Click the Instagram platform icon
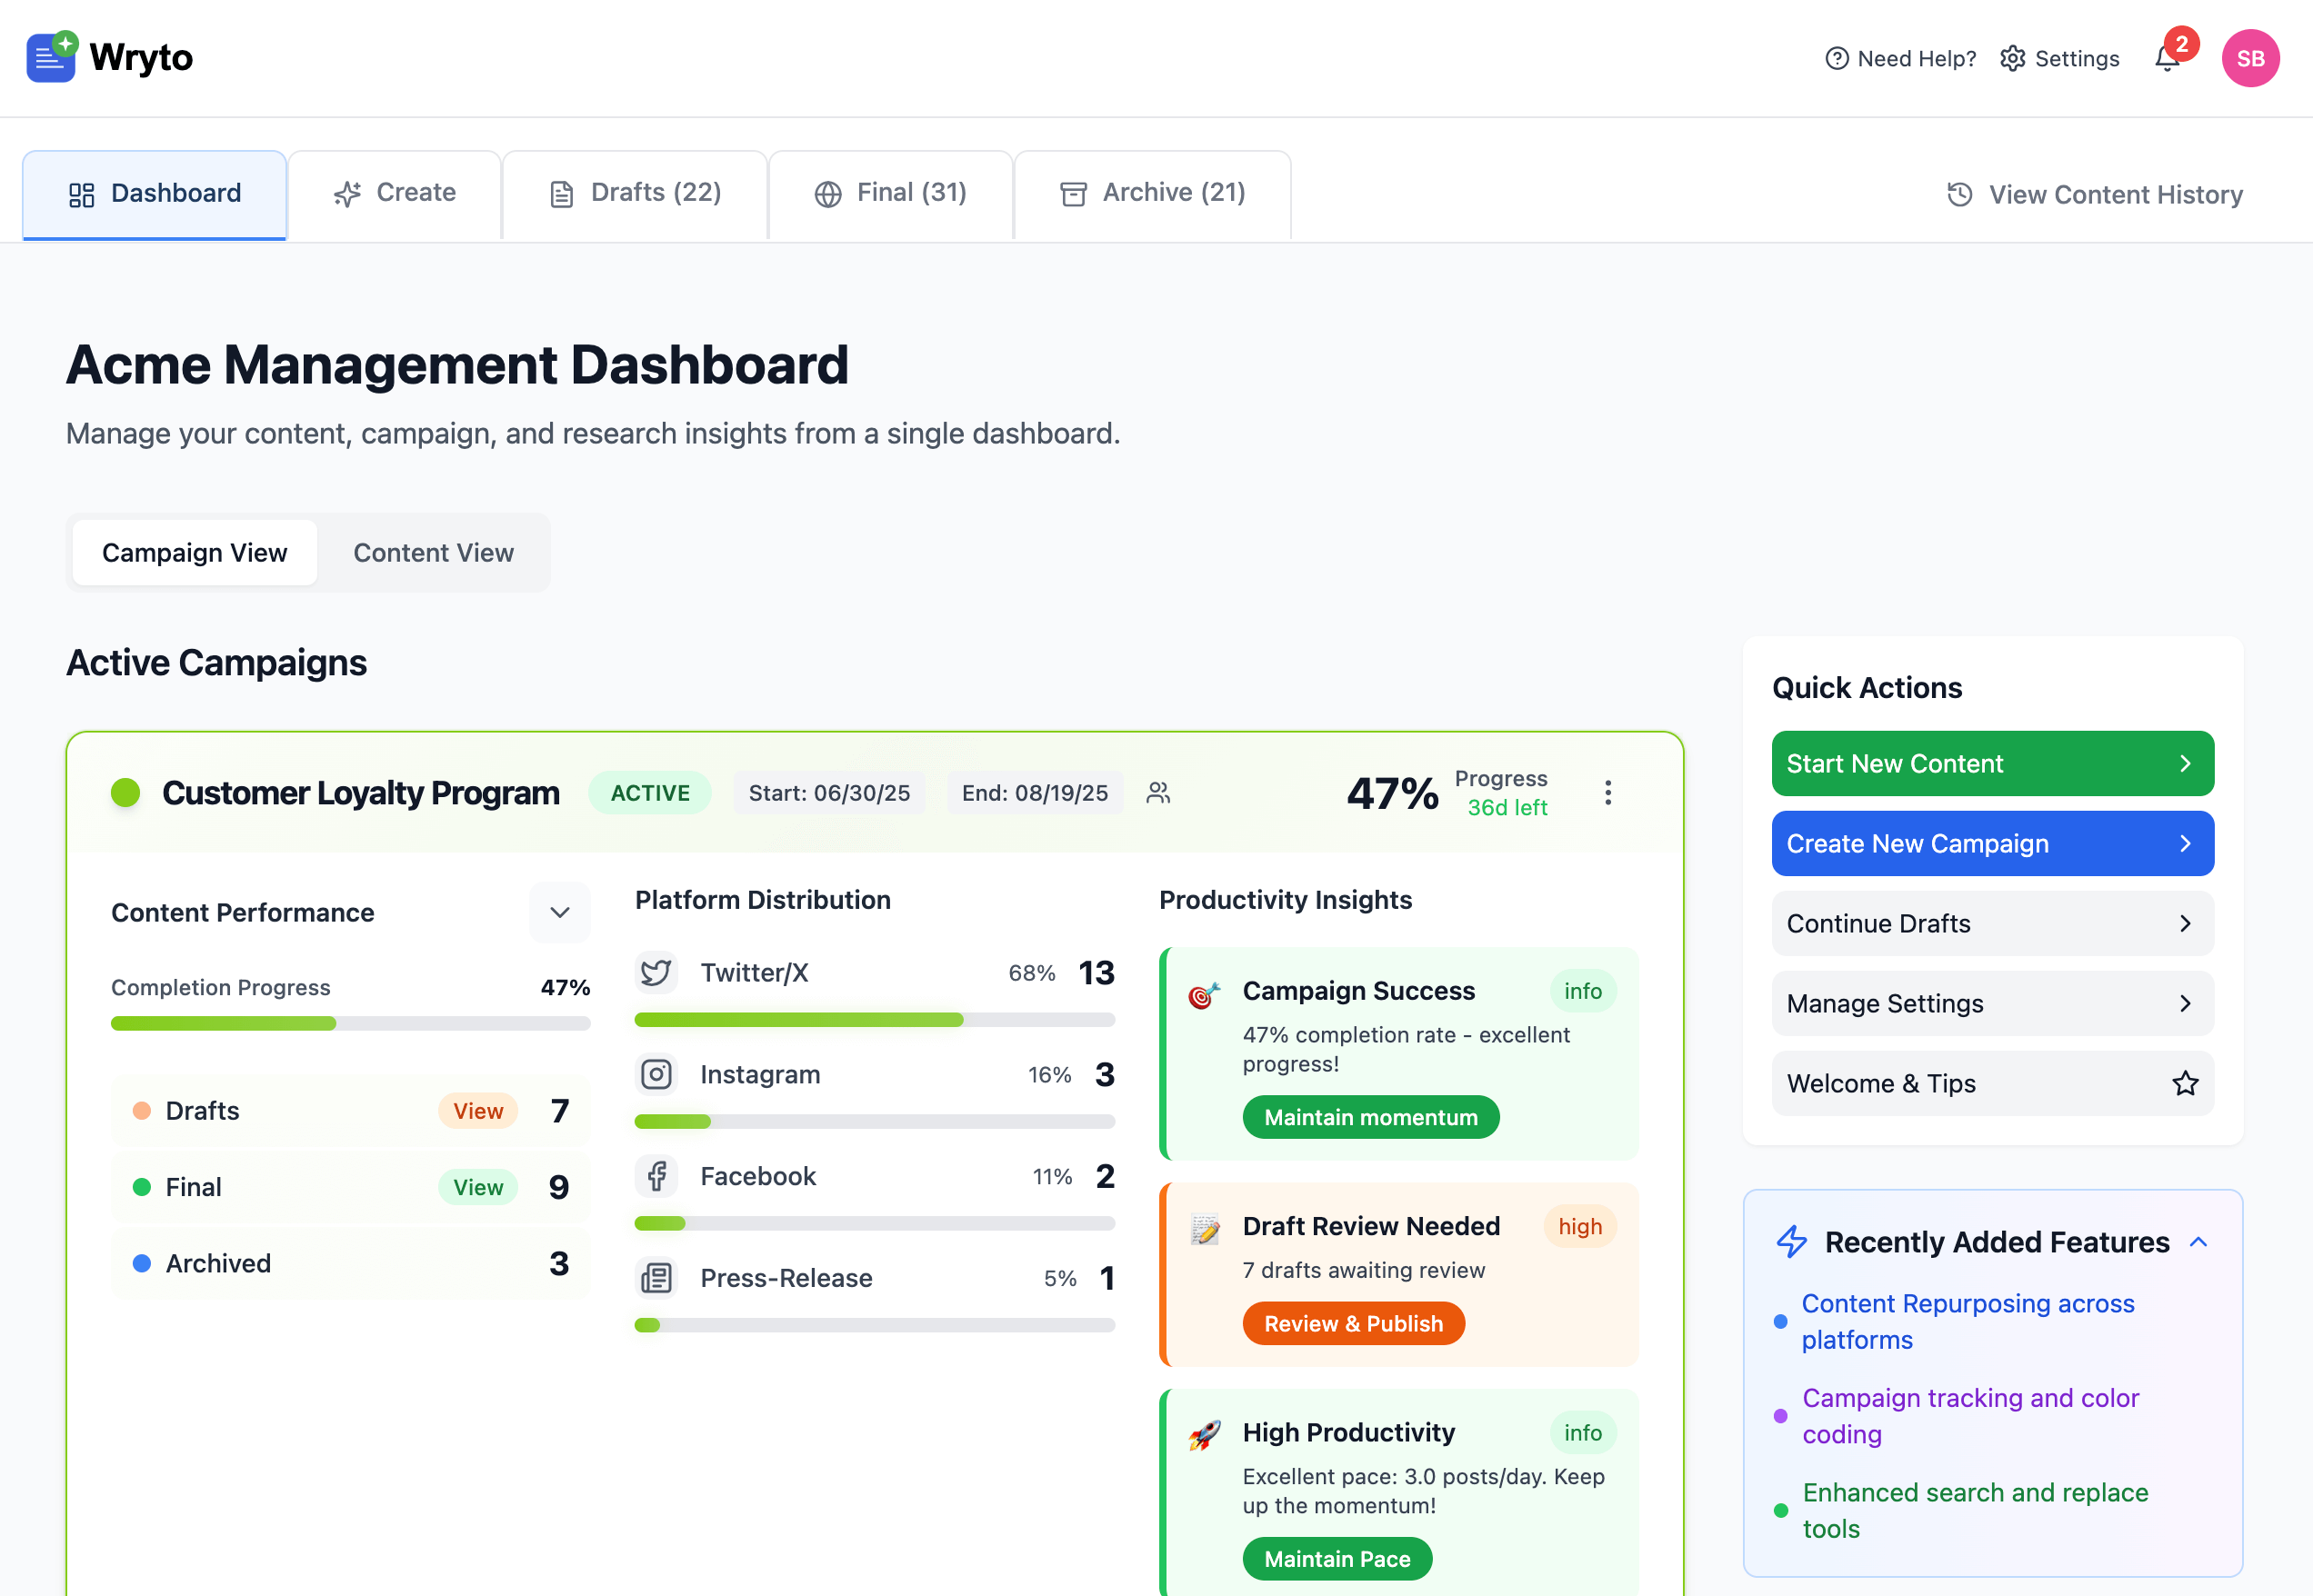2313x1596 pixels. click(x=656, y=1074)
